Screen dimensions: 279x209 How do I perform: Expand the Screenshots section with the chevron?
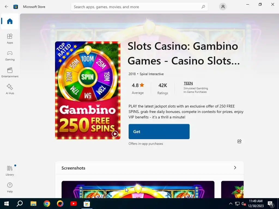235,168
